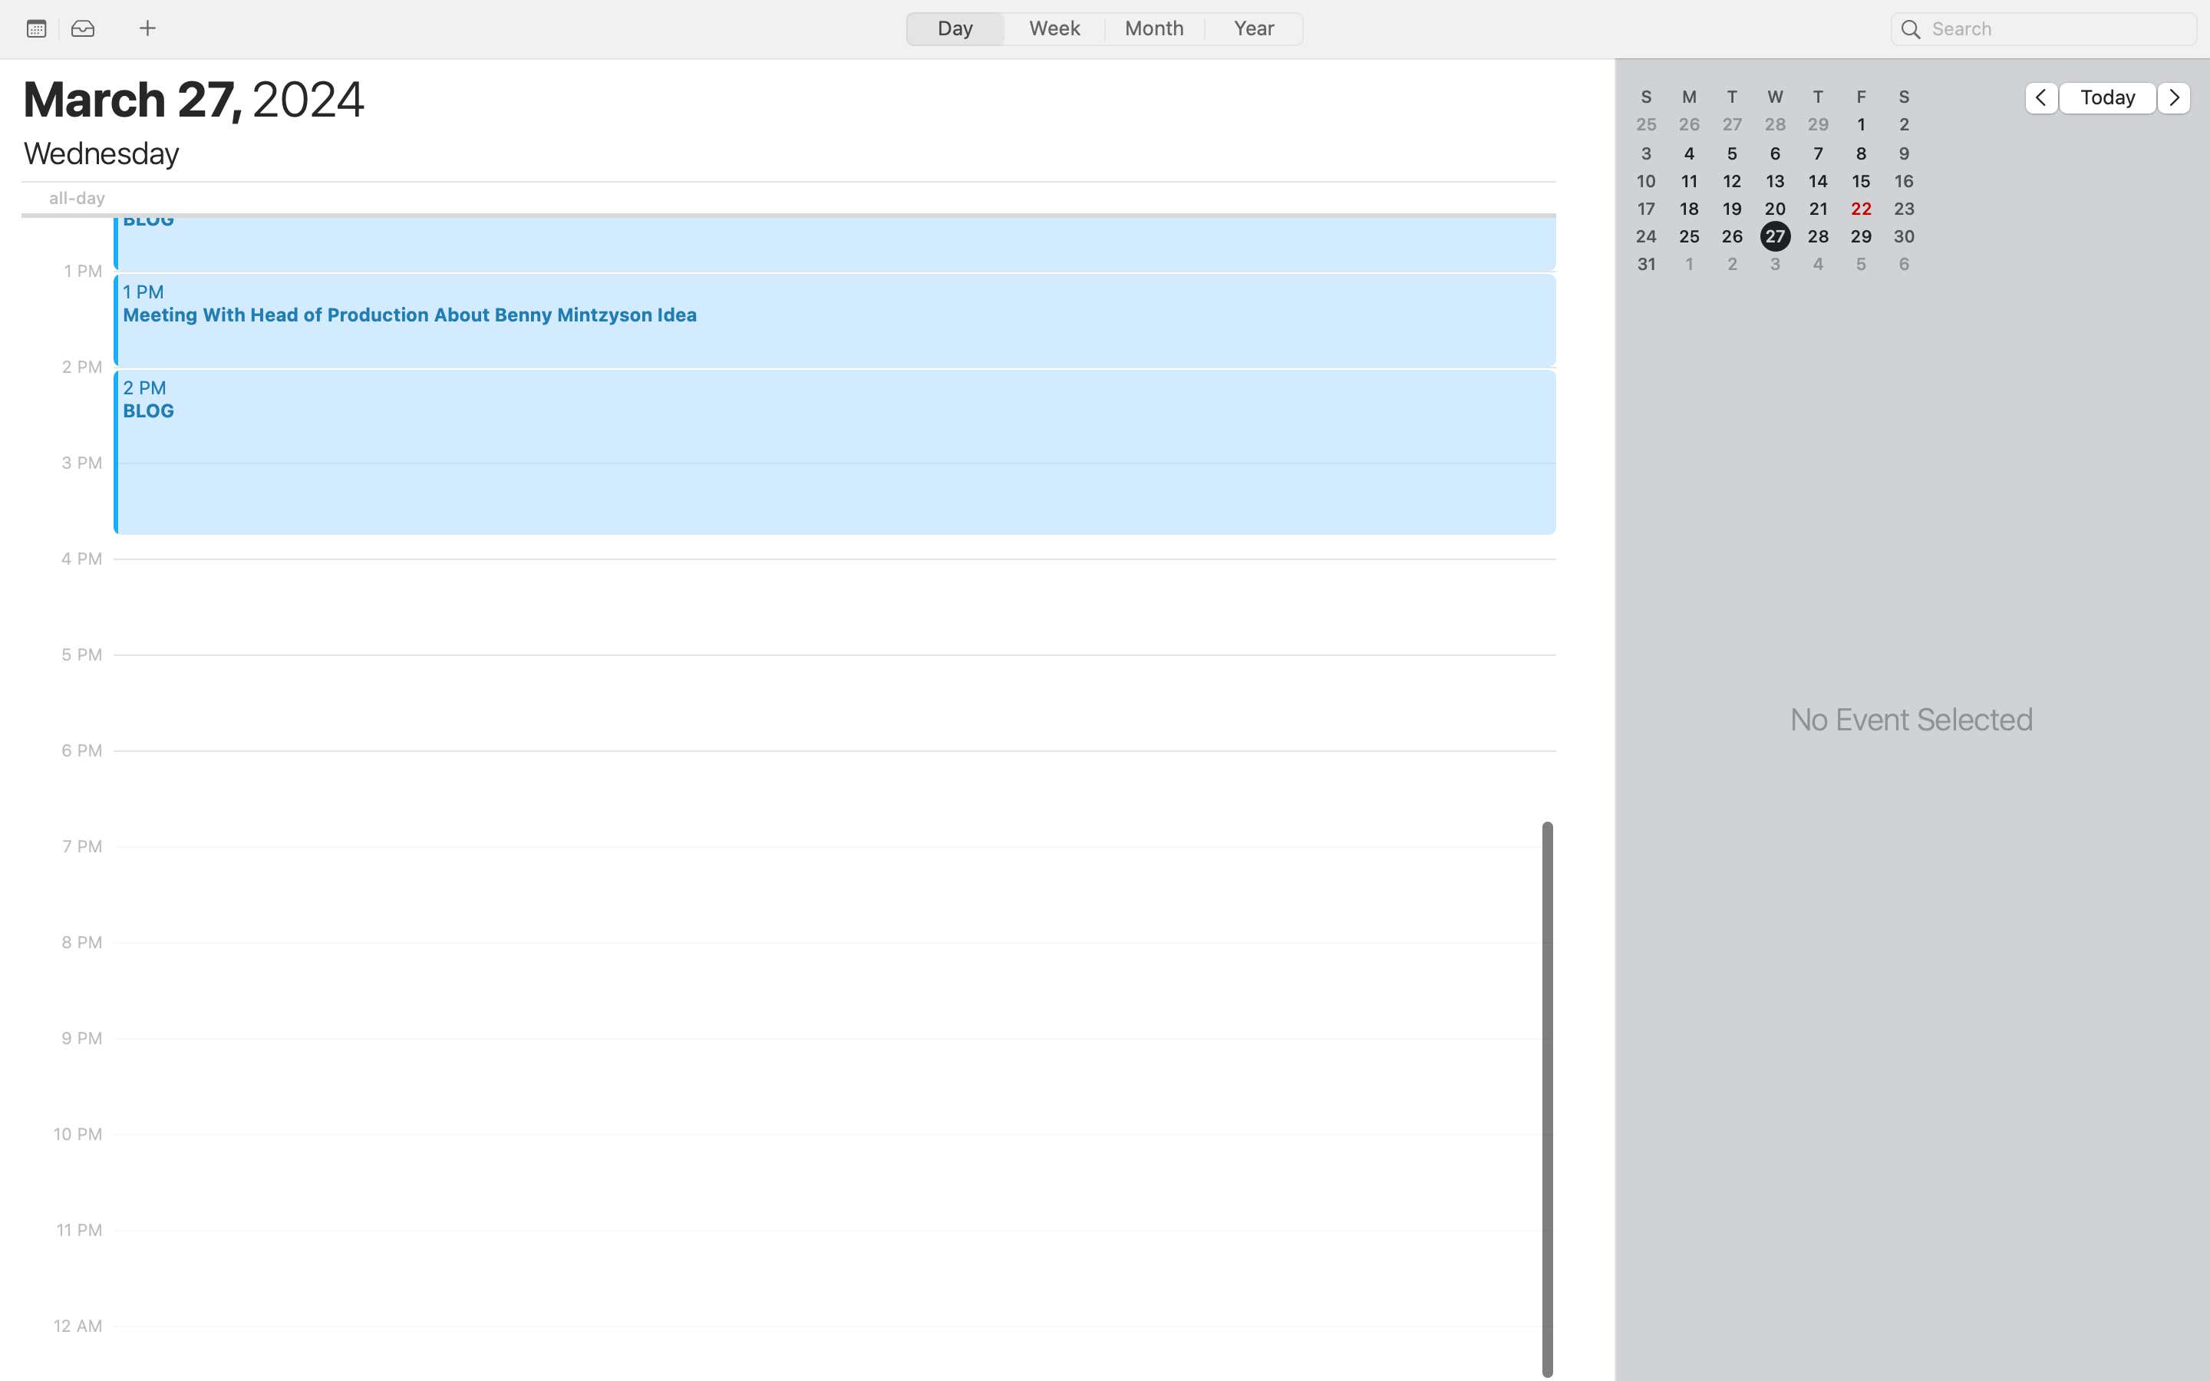Select highlighted March 27 in mini calendar

(1774, 236)
